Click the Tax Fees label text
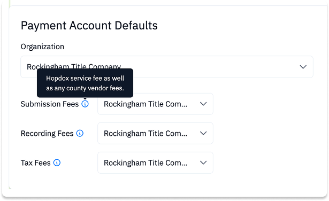This screenshot has height=201, width=329. point(36,163)
